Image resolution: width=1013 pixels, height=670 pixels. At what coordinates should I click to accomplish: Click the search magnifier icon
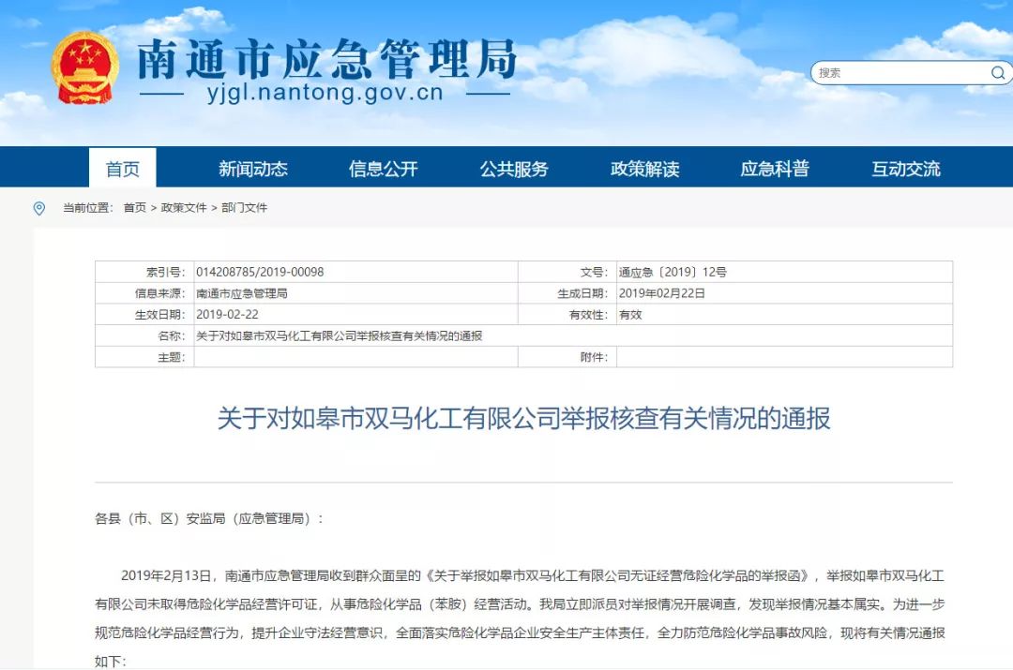(997, 72)
